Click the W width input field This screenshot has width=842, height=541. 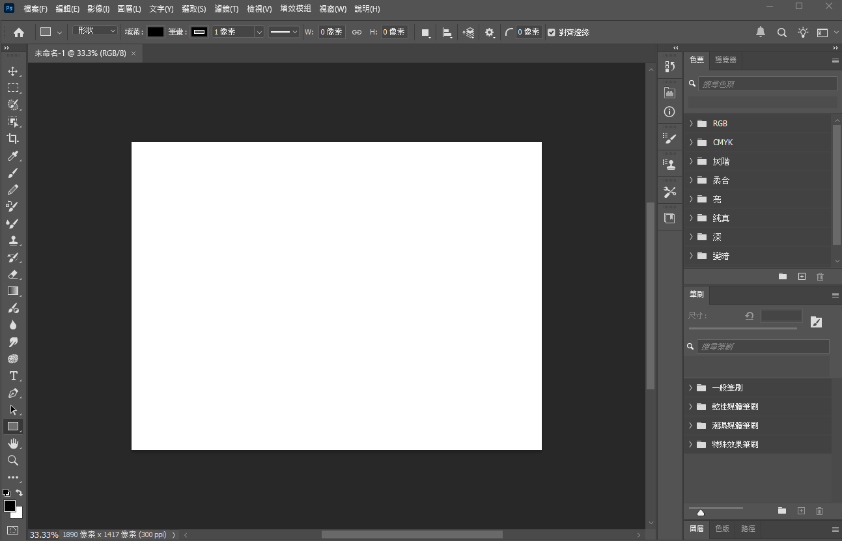(x=331, y=32)
